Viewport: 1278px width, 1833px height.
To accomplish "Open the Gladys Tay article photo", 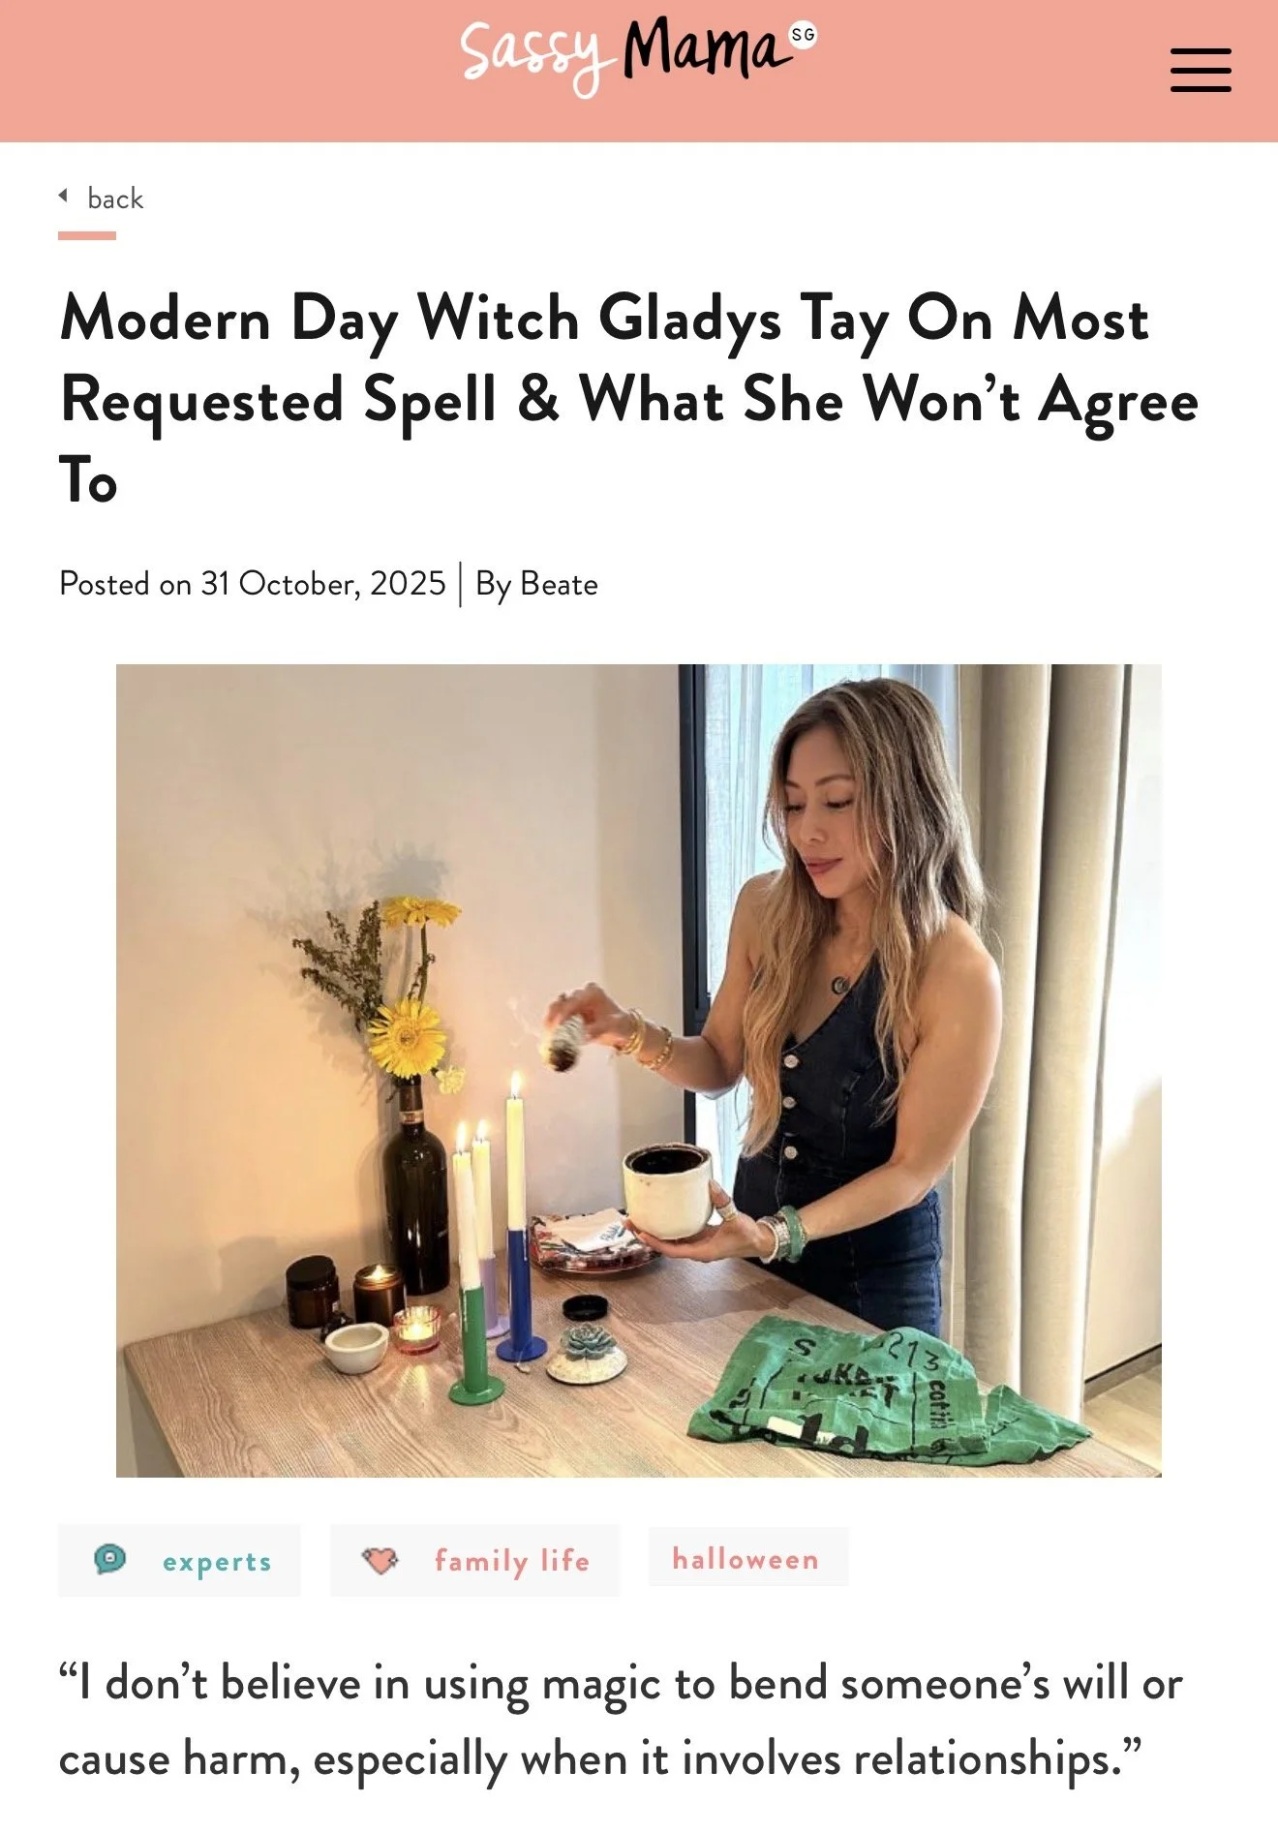I will point(639,1070).
